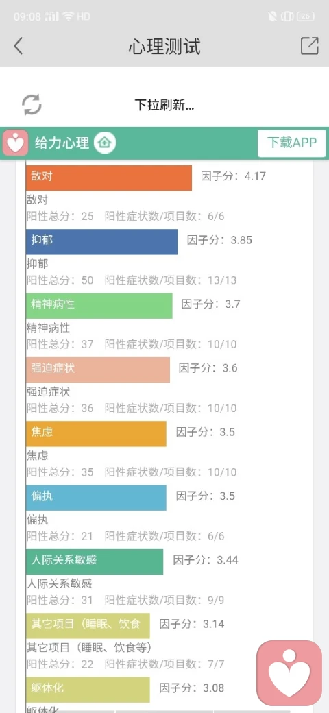
Task: Tap the battery indicator in status bar
Action: (x=306, y=17)
